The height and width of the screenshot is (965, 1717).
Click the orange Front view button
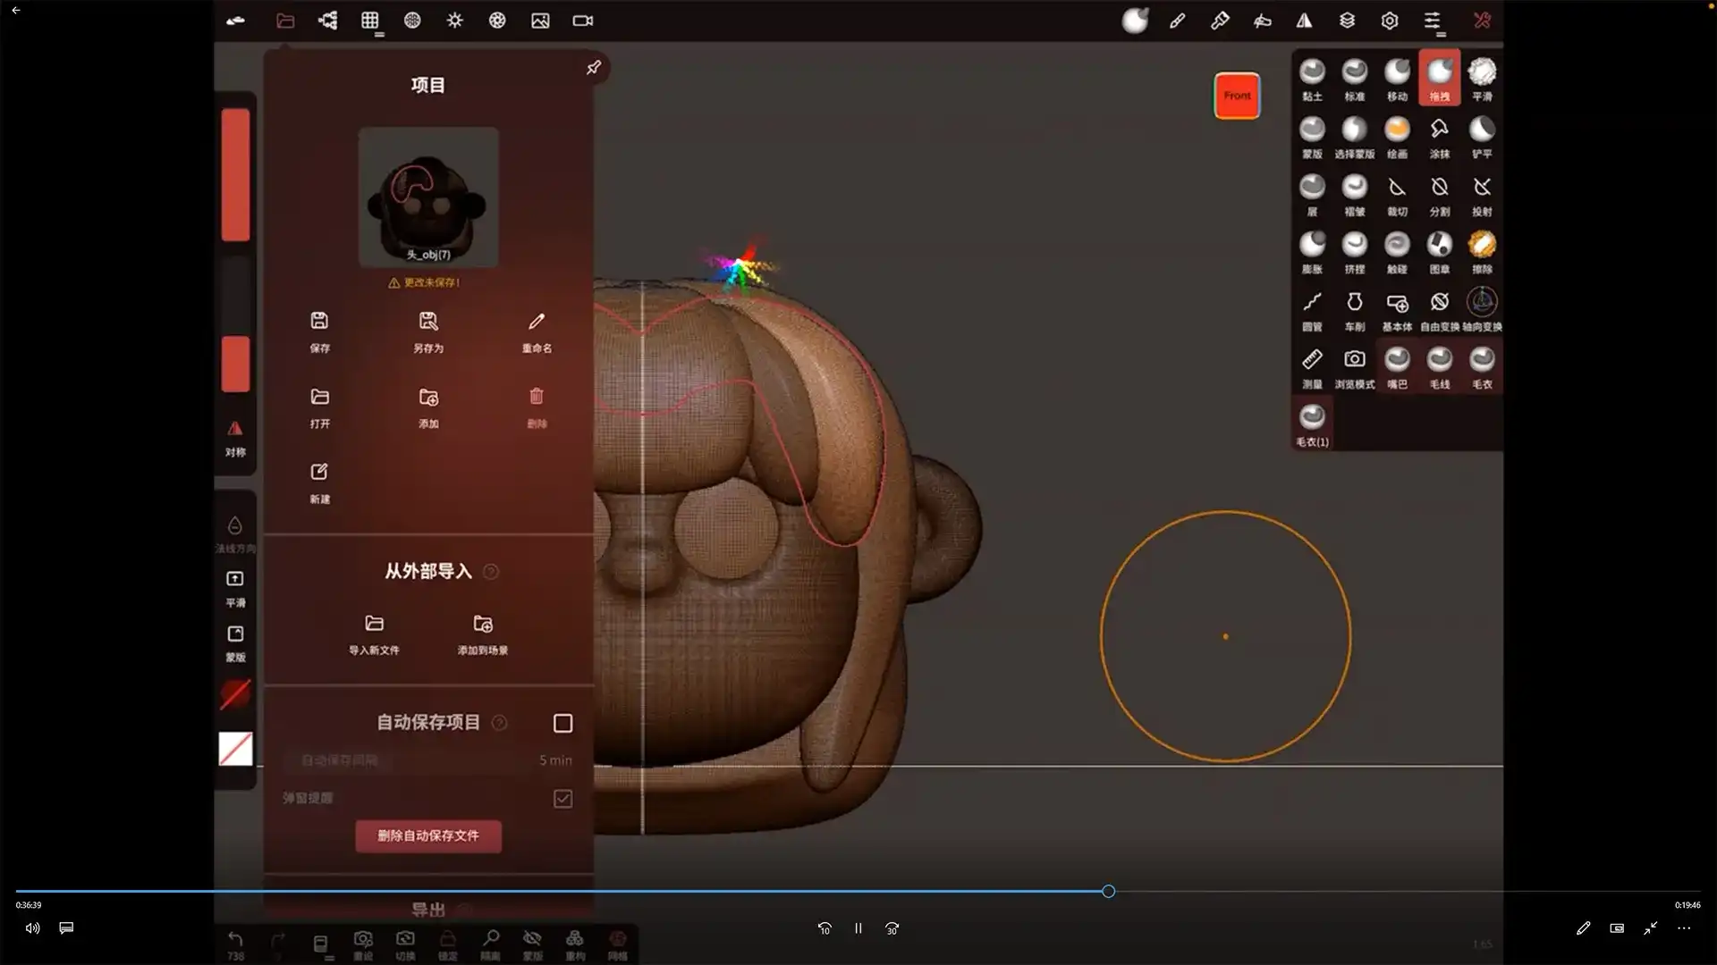[1237, 96]
